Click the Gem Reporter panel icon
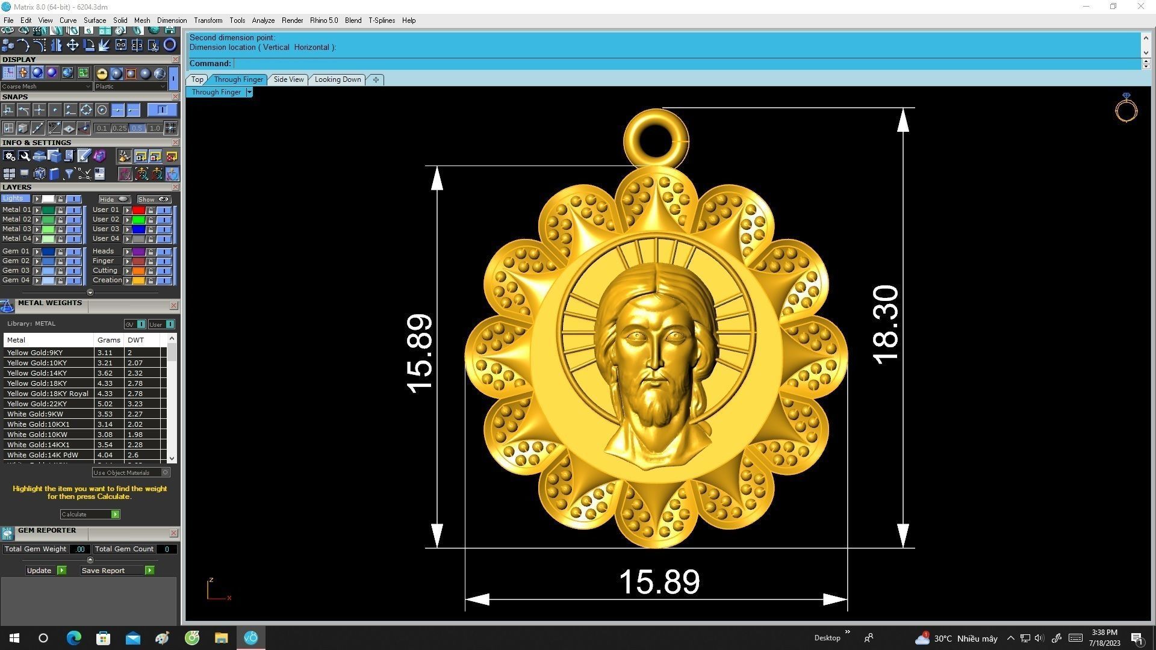The height and width of the screenshot is (650, 1156). coord(7,533)
